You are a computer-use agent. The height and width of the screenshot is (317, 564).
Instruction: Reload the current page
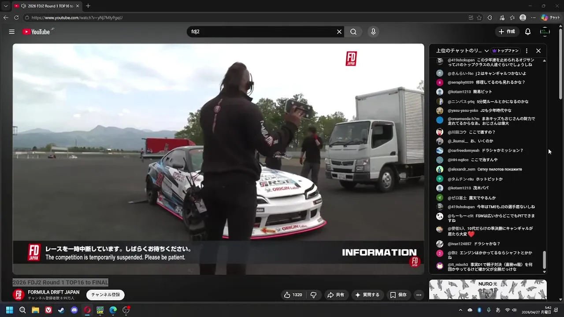coord(16,18)
